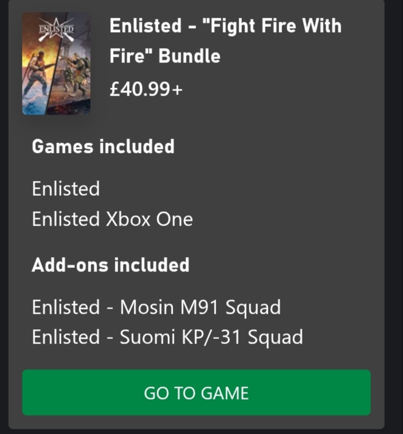Click the star emblem in the Enlisted logo
The width and height of the screenshot is (403, 434).
coord(56,29)
